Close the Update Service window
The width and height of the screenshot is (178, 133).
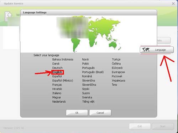click(173, 4)
